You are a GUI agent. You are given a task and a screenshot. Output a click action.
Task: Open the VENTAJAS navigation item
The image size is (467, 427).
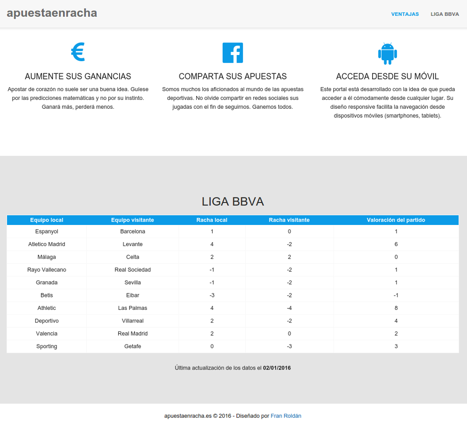(x=405, y=14)
